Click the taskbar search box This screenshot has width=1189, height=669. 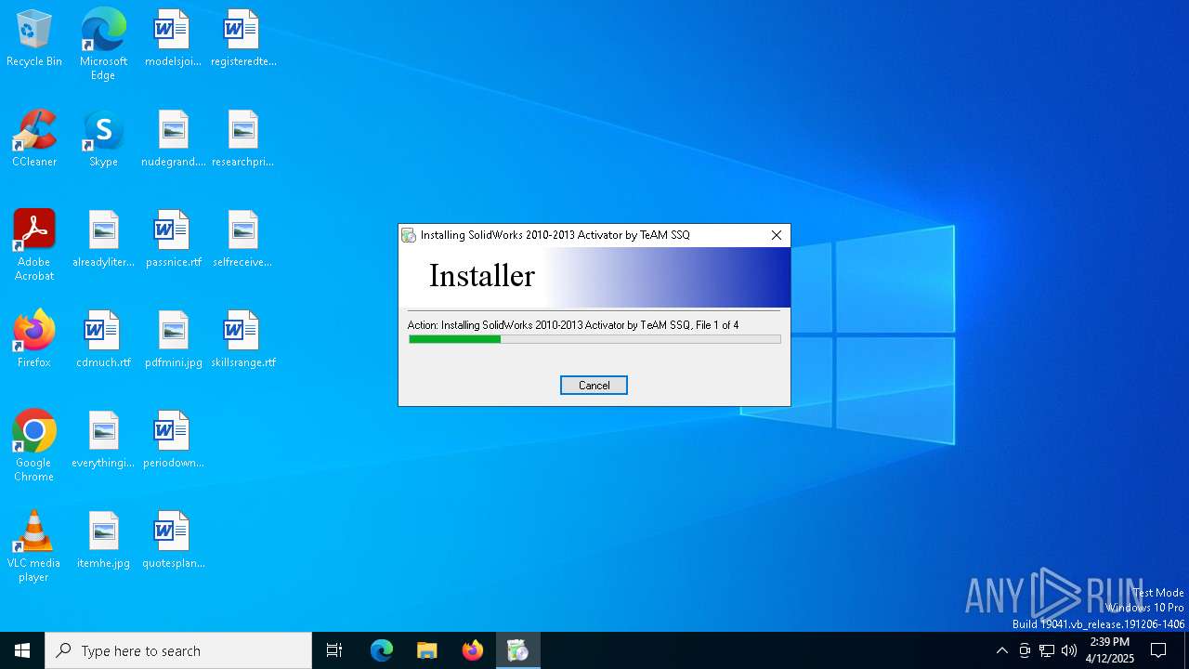click(x=178, y=650)
